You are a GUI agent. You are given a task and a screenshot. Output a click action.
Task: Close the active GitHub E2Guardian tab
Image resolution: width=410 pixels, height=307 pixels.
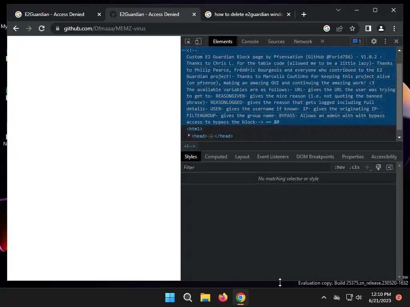point(194,14)
